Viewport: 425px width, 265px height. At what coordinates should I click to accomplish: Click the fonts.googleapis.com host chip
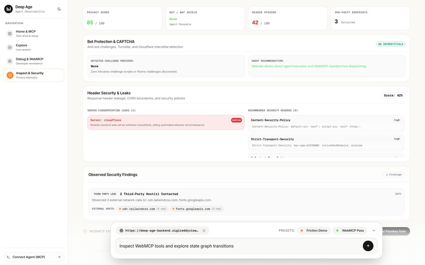[x=197, y=209]
